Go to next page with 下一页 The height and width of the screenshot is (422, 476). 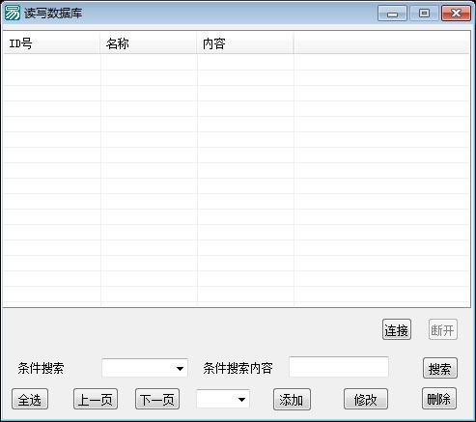157,399
